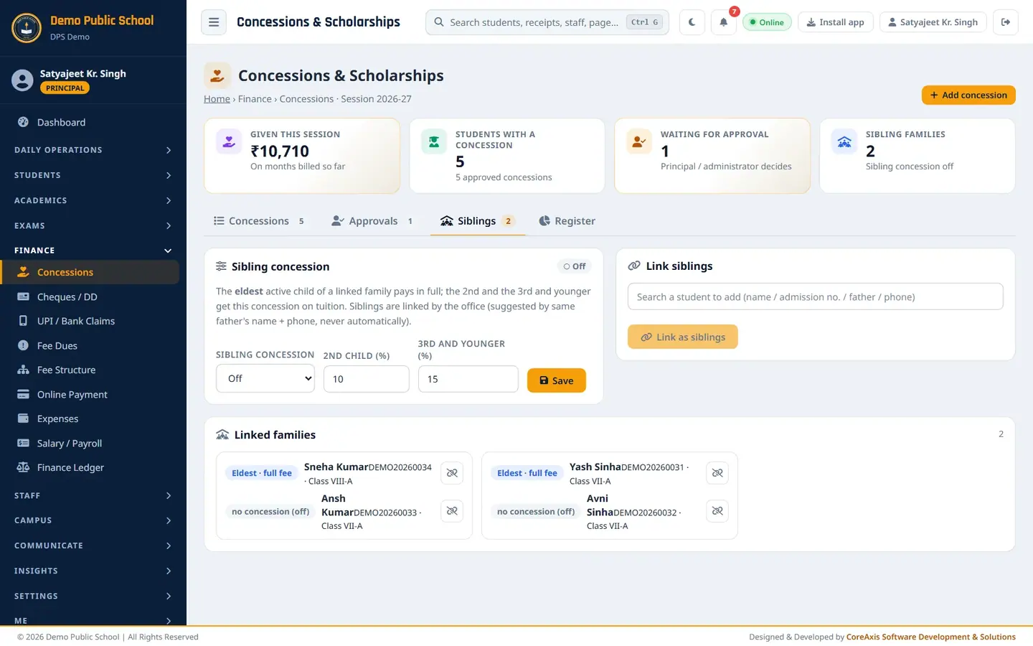
Task: Select the Siblings tab
Action: point(478,221)
